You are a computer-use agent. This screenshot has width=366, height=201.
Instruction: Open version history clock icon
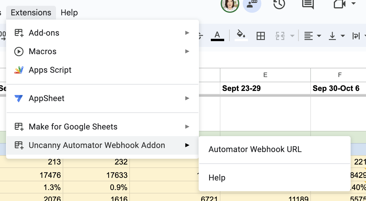[x=279, y=4]
